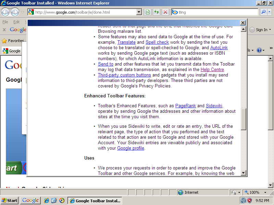Click the Google favicon in address bar
The height and width of the screenshot is (205, 274).
point(31,12)
